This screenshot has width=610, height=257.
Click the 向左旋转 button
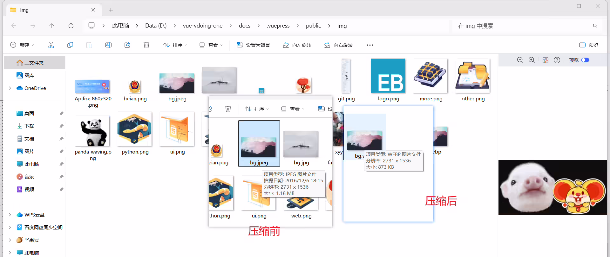tap(297, 45)
